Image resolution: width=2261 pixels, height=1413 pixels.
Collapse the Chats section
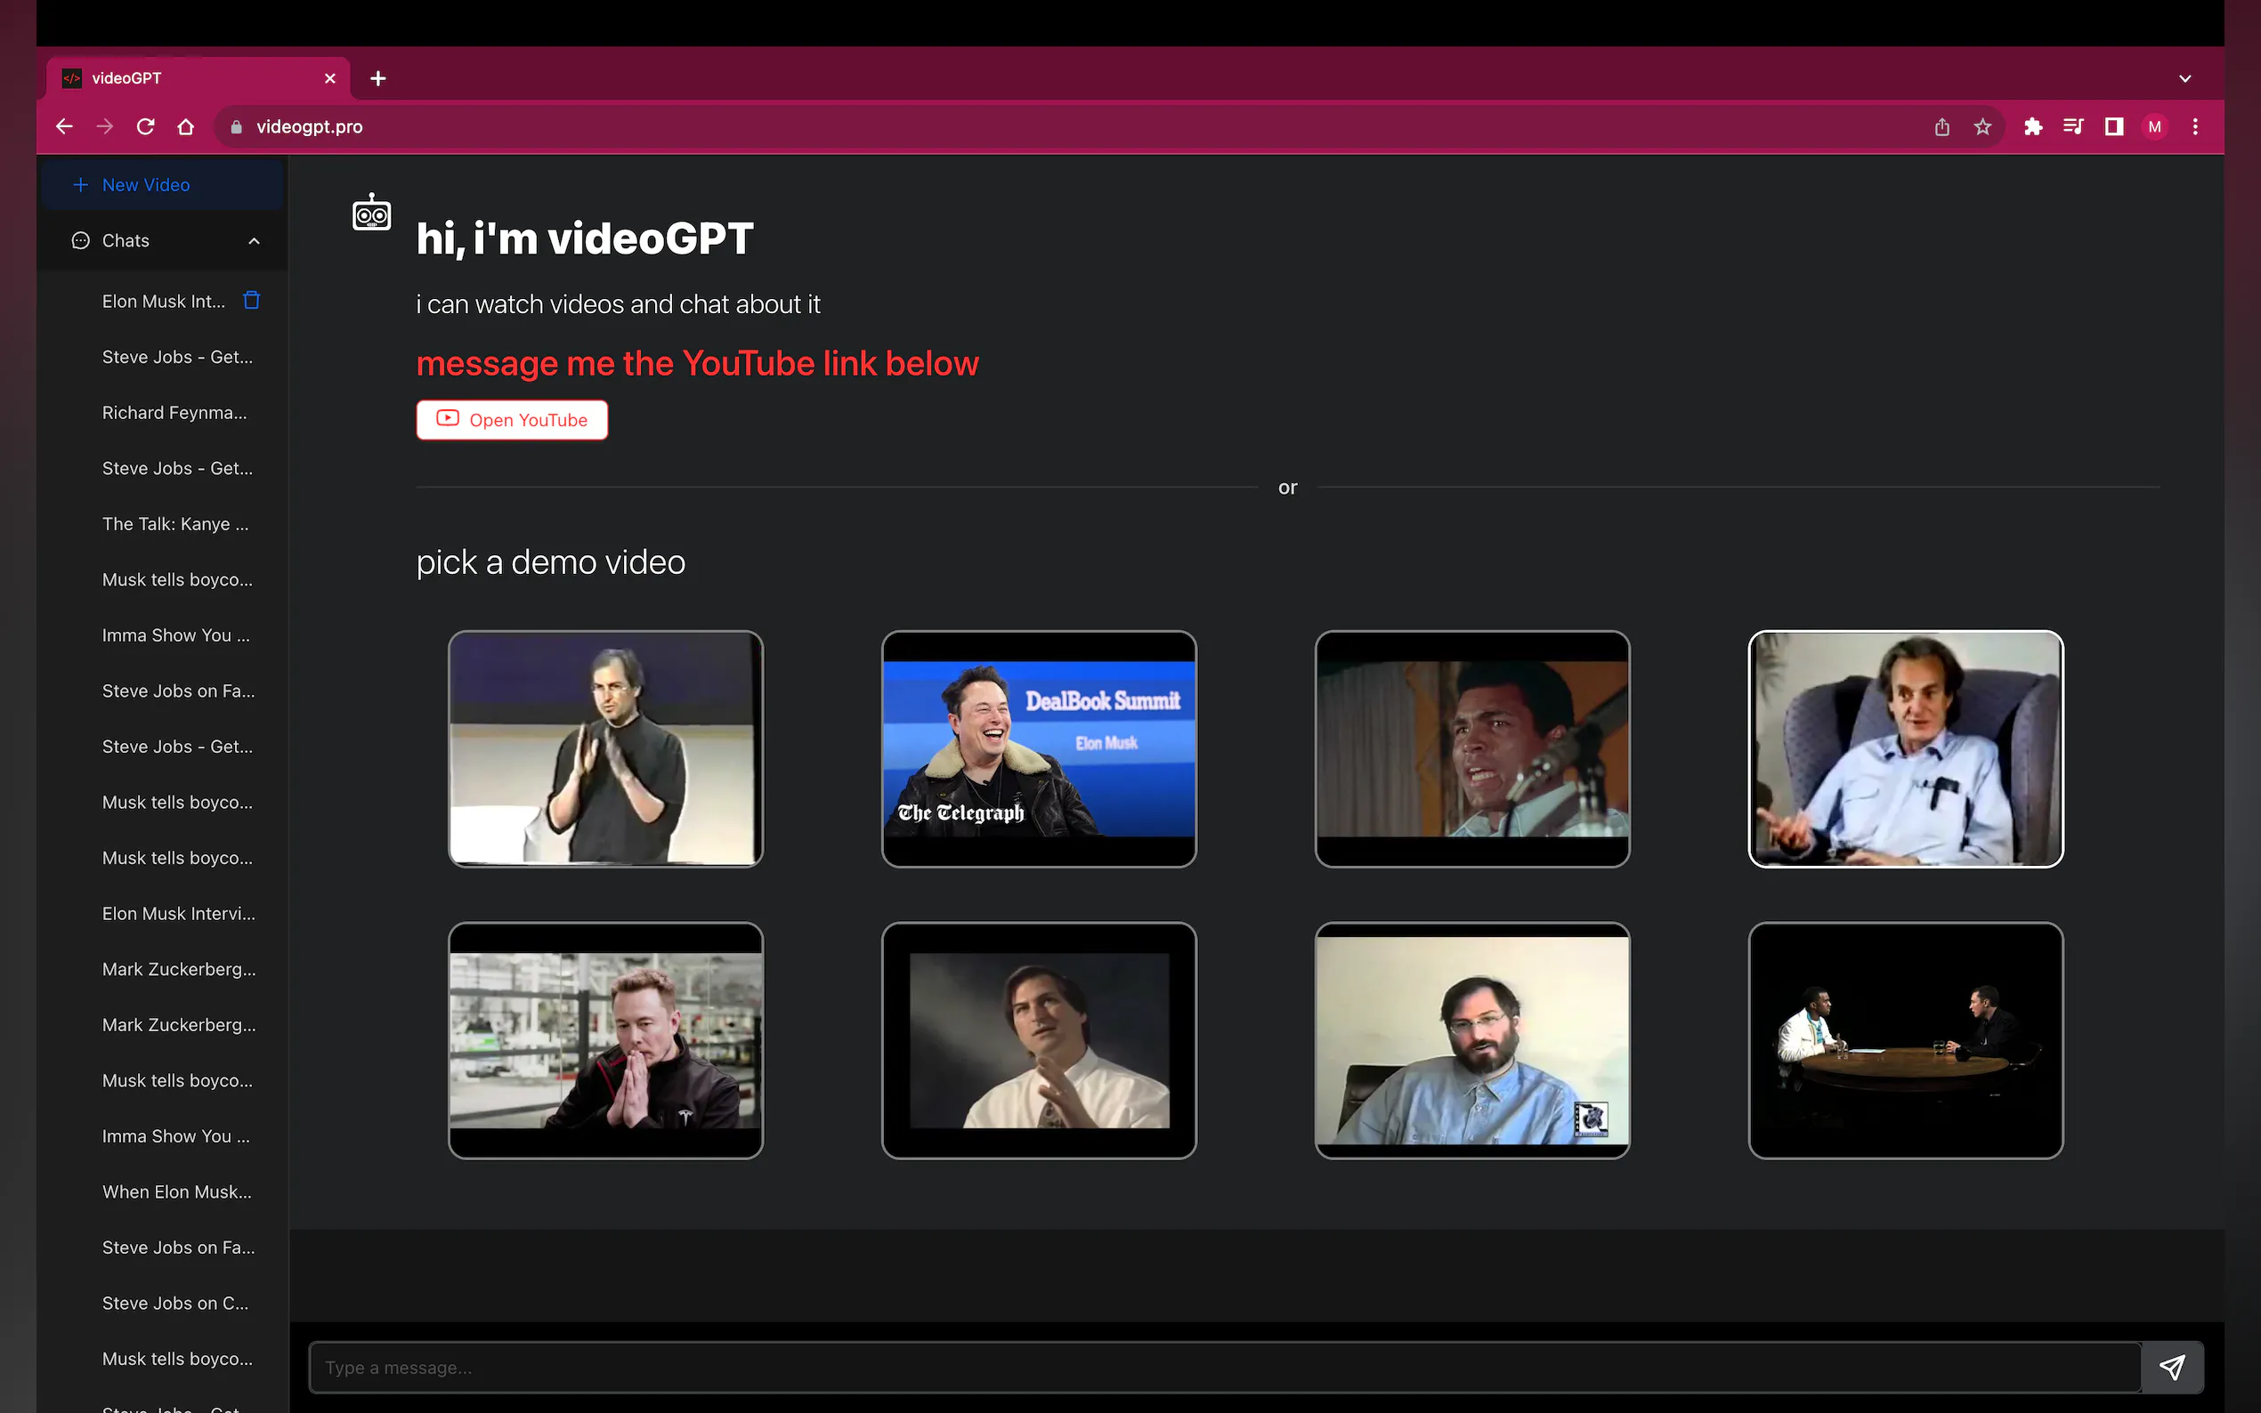[x=254, y=241]
